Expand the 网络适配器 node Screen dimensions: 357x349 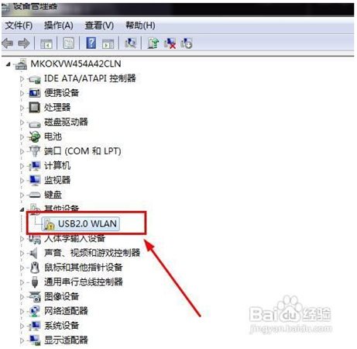coord(22,311)
